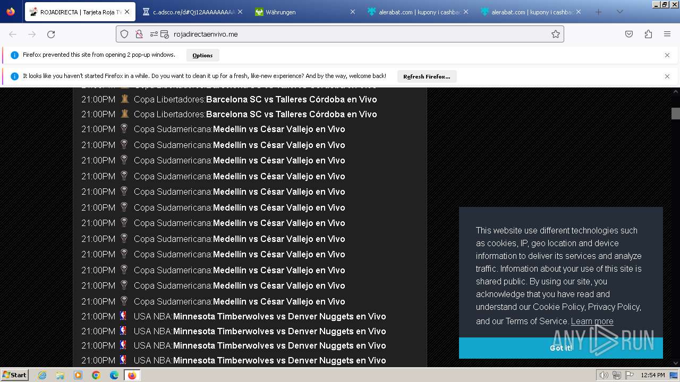Expand the list all tabs chevron
This screenshot has height=382, width=680.
[619, 12]
